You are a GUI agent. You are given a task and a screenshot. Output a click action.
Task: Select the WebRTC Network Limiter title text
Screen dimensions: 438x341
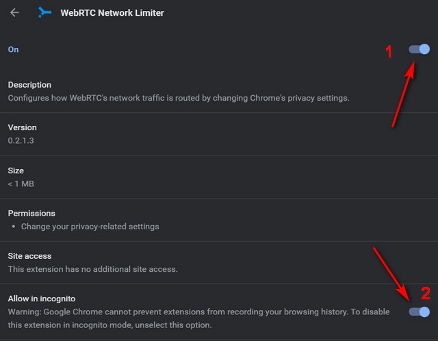pos(112,13)
